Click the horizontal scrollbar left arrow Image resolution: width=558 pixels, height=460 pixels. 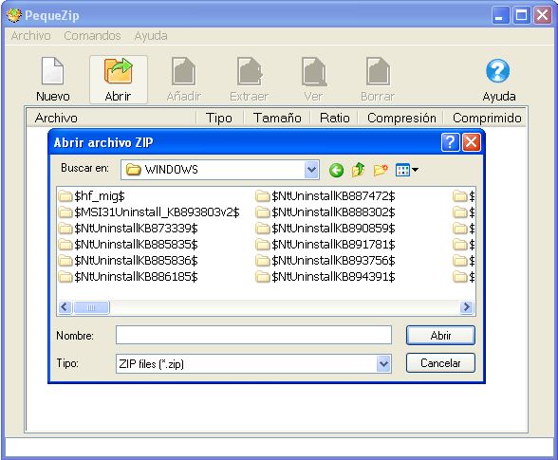(x=65, y=307)
